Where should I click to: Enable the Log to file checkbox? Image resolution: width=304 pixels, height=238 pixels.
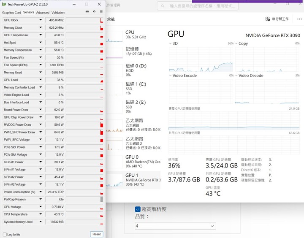(5, 235)
